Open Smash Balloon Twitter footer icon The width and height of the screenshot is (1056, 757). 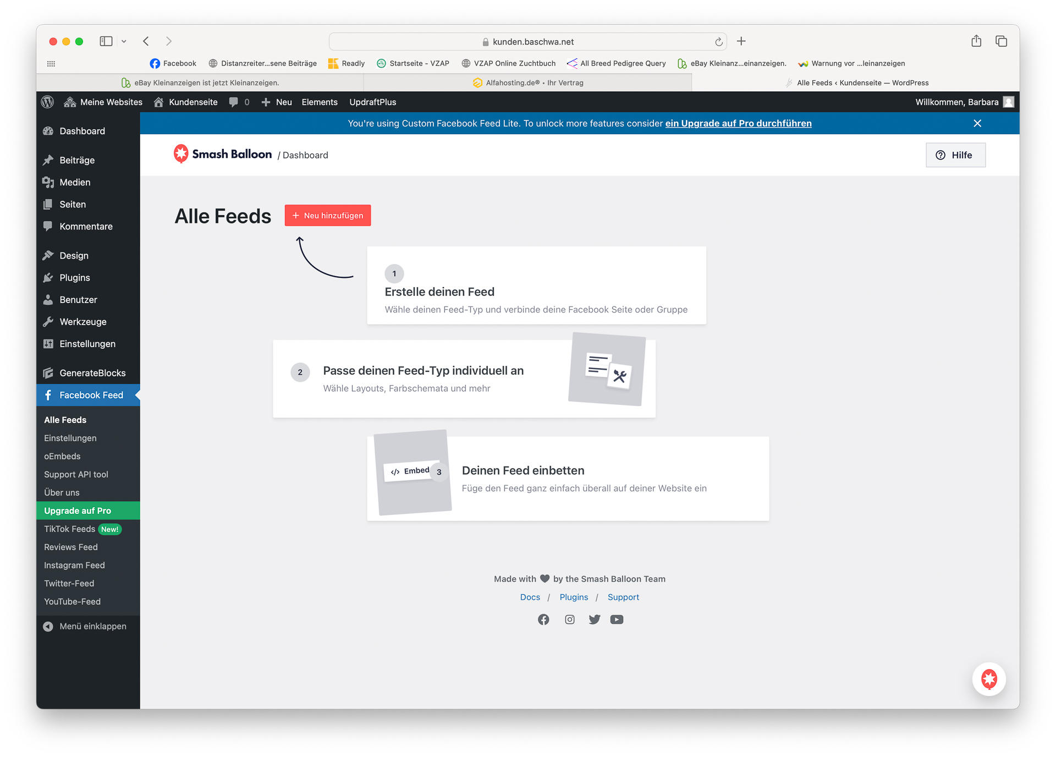coord(595,619)
